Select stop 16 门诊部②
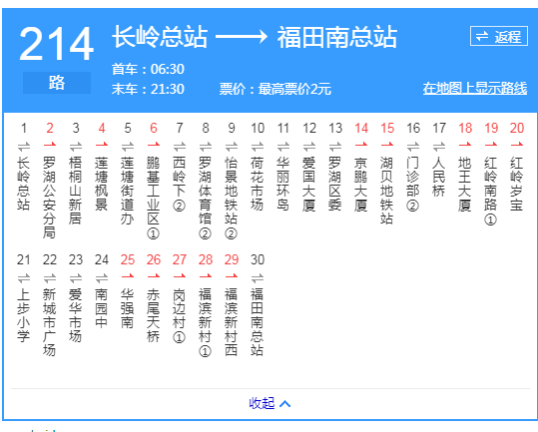The width and height of the screenshot is (538, 432). pyautogui.click(x=413, y=184)
